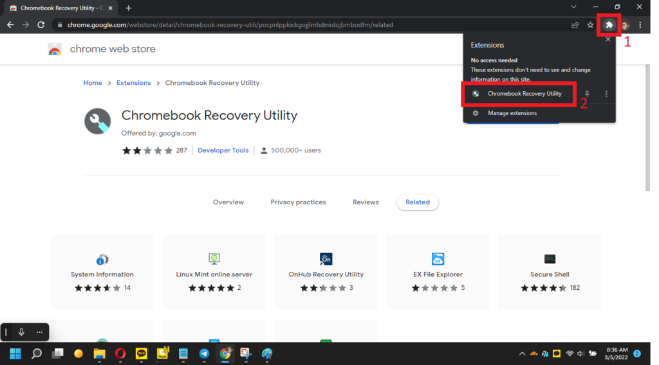659x365 pixels.
Task: Go forward to next page
Action: point(26,25)
